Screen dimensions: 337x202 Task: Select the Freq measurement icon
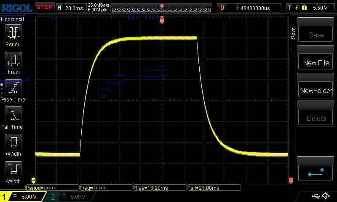[13, 60]
